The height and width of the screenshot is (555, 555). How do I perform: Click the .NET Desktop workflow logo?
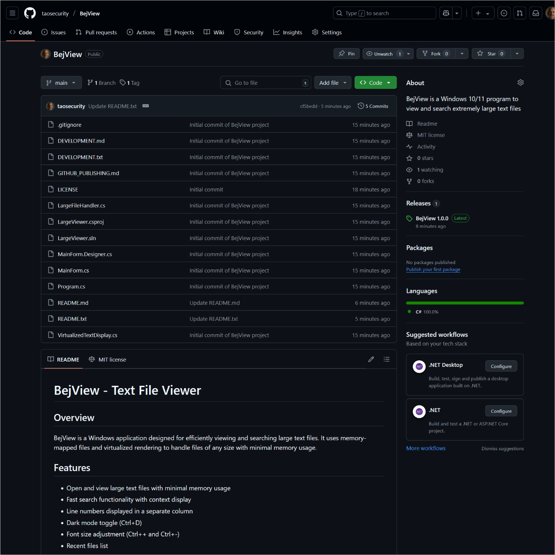419,367
